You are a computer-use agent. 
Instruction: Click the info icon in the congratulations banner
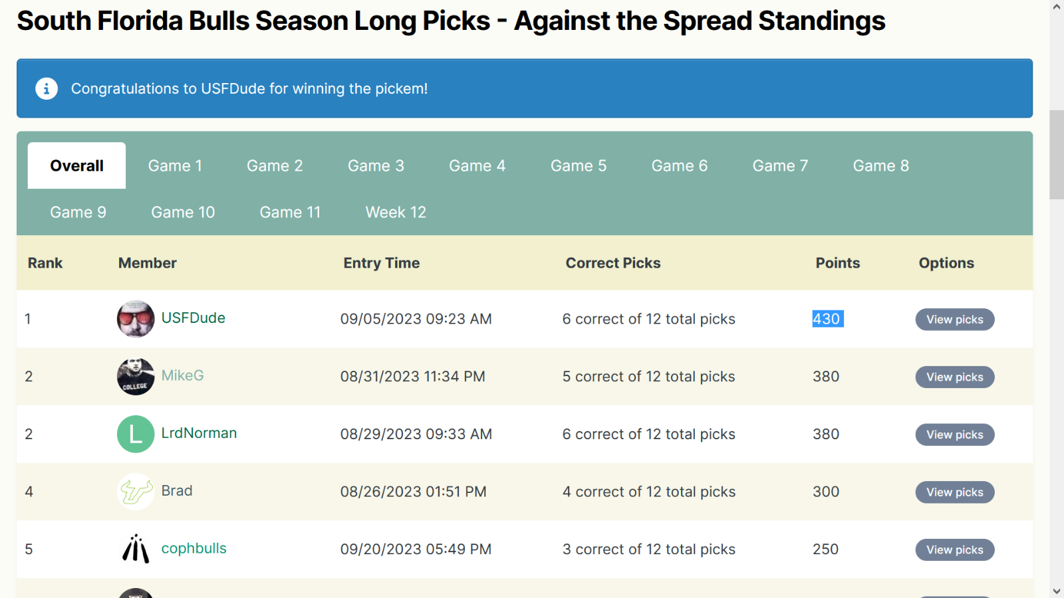tap(47, 88)
